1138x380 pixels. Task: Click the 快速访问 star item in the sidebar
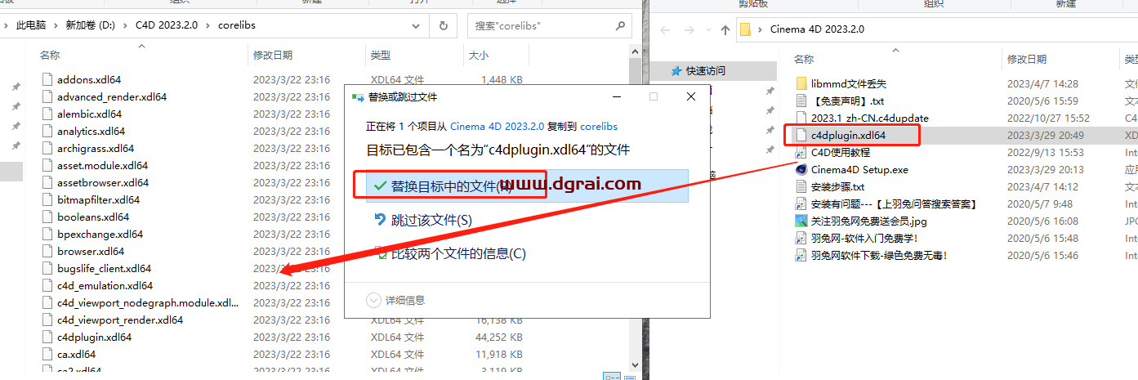click(676, 71)
